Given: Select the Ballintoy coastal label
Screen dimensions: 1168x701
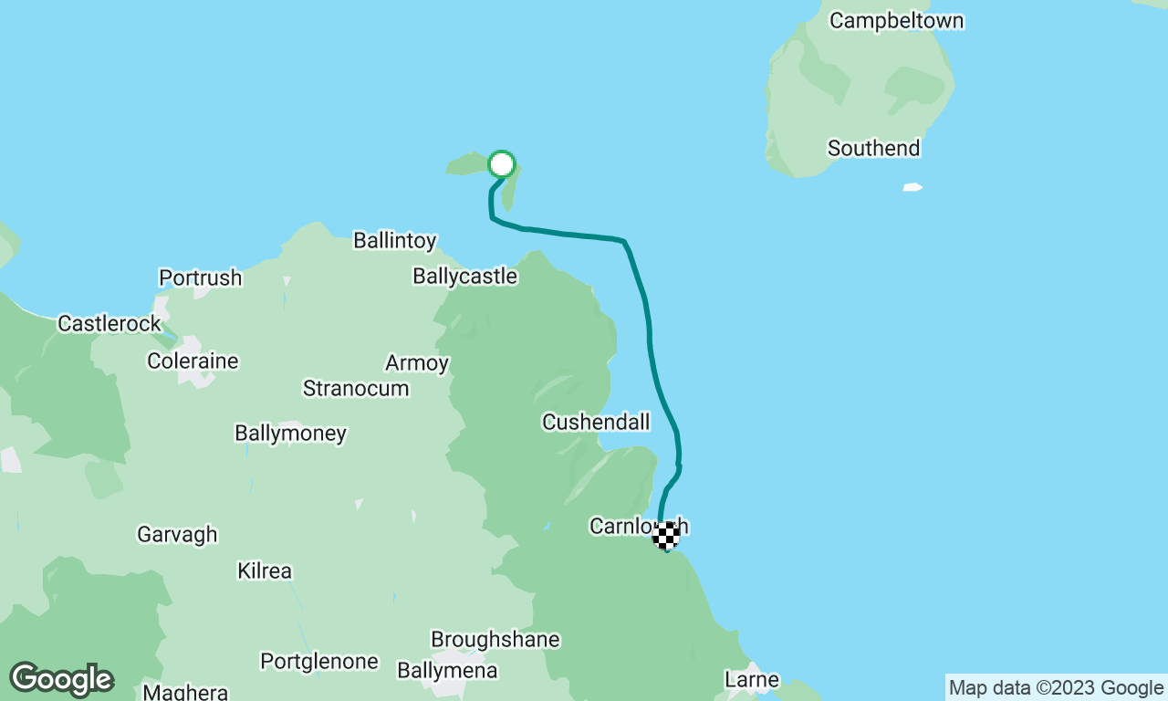Looking at the screenshot, I should click(x=394, y=242).
